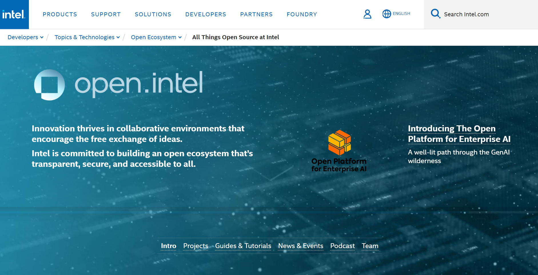Open the Support menu
The width and height of the screenshot is (538, 275).
106,14
